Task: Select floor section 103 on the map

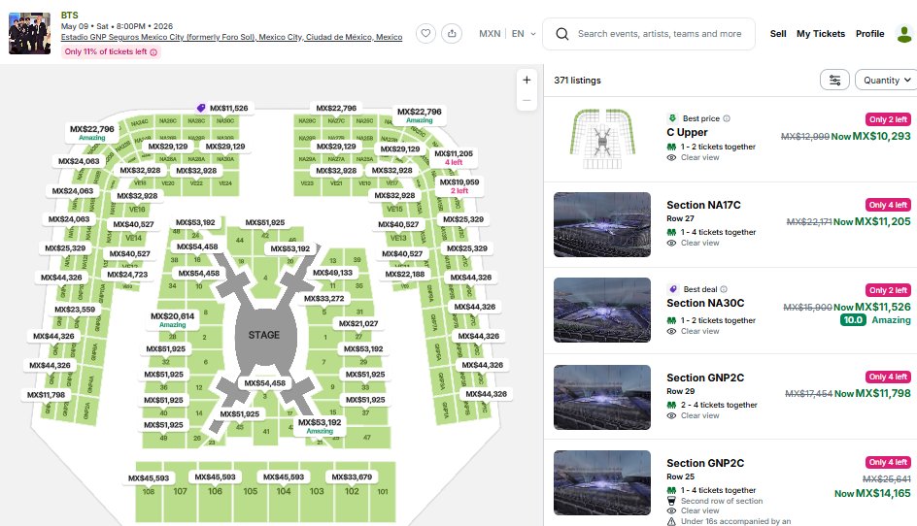Action: 317,491
